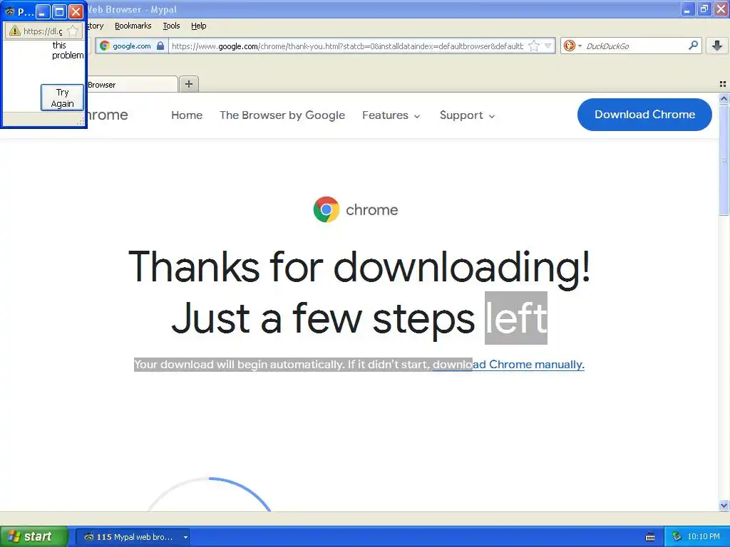
Task: Close the small popup window
Action: point(76,11)
